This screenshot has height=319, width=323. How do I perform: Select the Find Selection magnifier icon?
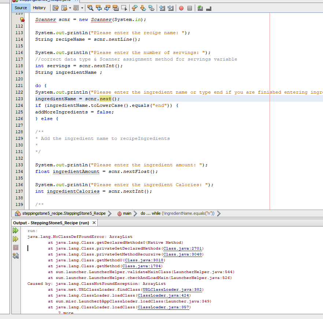pyautogui.click(x=90, y=8)
